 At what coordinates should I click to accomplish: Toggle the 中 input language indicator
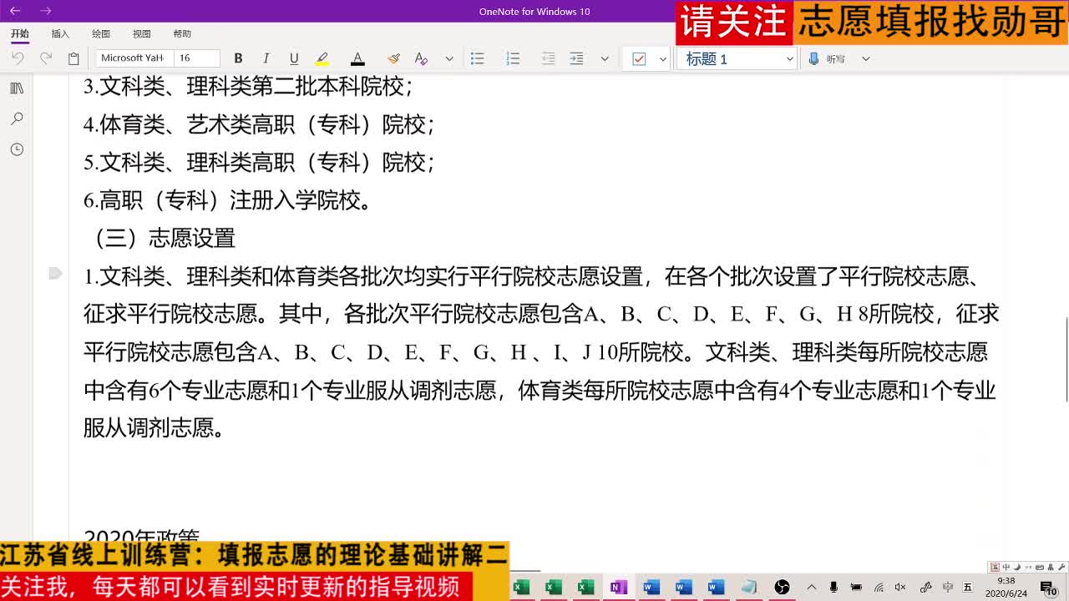(947, 588)
